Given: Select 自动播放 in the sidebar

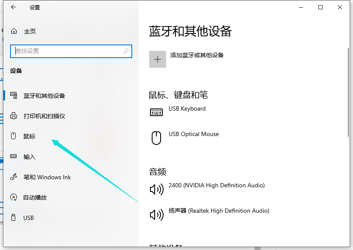Looking at the screenshot, I should click(35, 197).
